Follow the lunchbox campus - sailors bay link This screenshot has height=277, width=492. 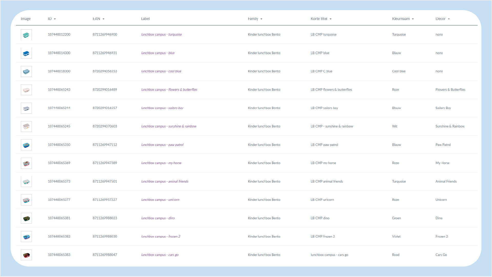162,108
